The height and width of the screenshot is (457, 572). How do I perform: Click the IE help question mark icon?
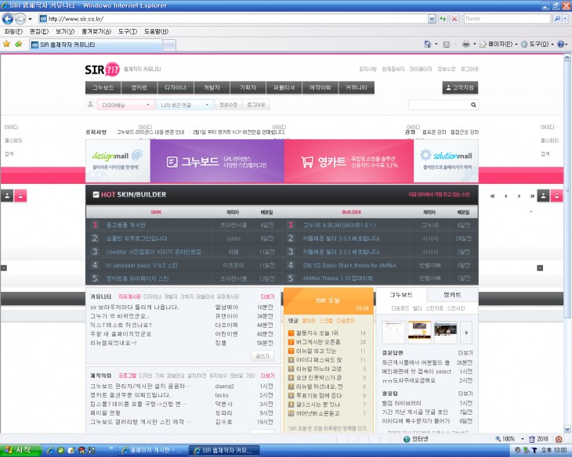click(562, 45)
